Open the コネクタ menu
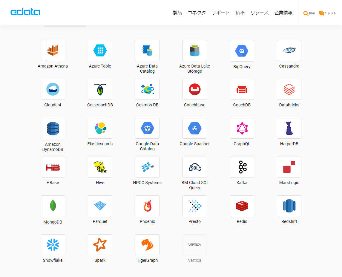342x277 pixels. [197, 13]
